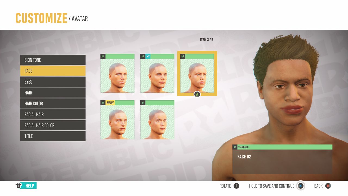
Task: Click the B back button icon
Action: pos(328,186)
